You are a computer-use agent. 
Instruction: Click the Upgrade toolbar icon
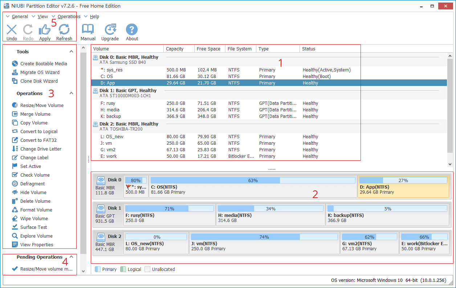tap(110, 30)
